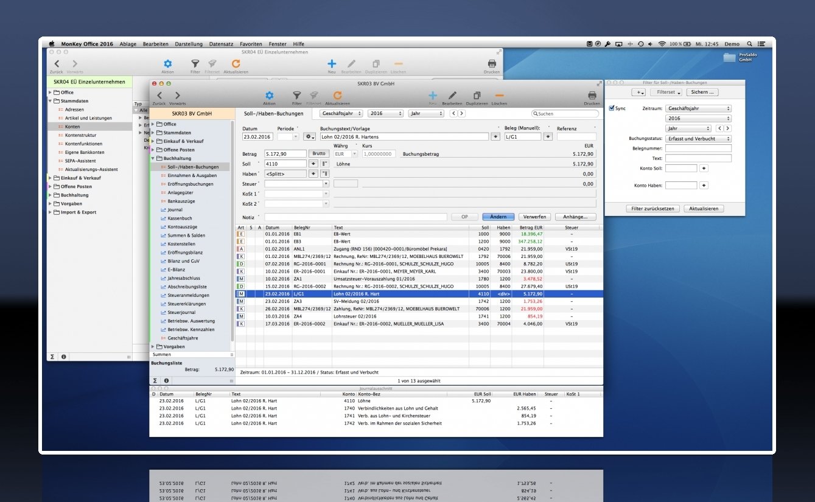Click the Ändern button
The width and height of the screenshot is (815, 502).
click(x=498, y=217)
